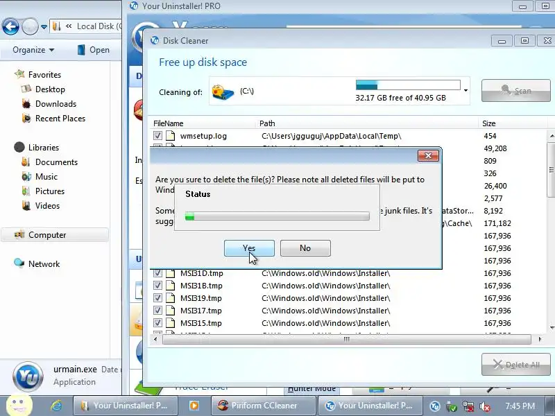Viewport: 555px width, 416px height.
Task: Click the MSI317.tmp file icon
Action: [x=171, y=311]
